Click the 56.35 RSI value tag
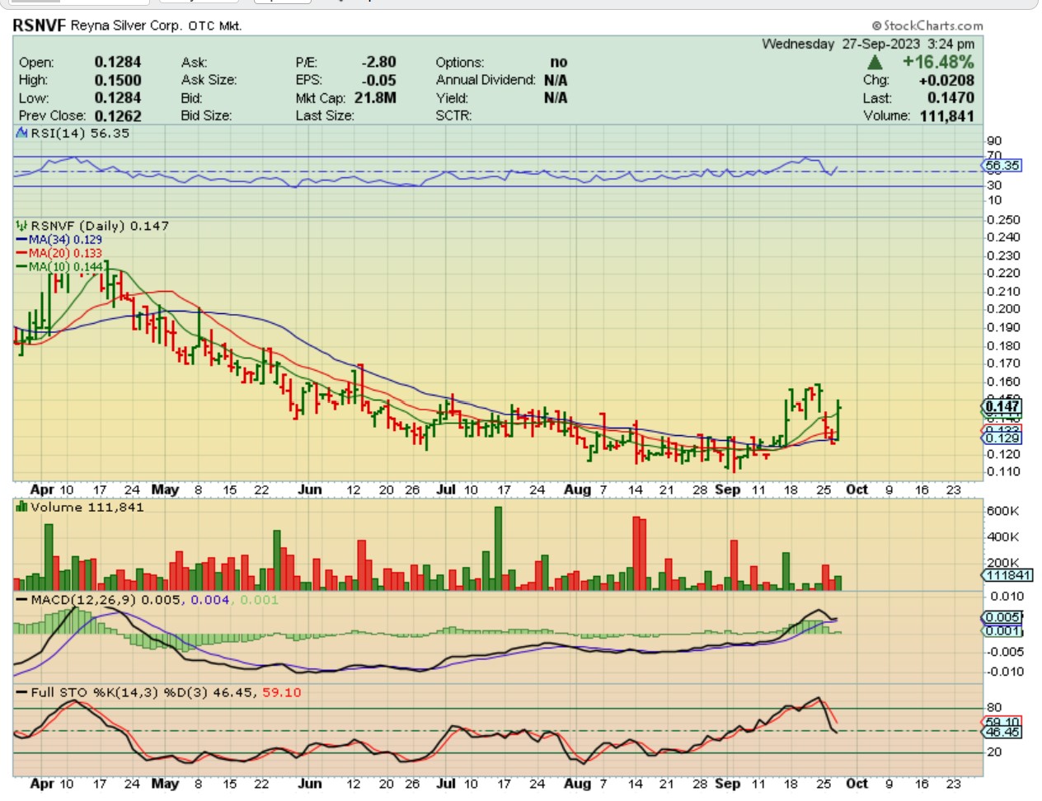This screenshot has height=801, width=1042. click(1002, 166)
